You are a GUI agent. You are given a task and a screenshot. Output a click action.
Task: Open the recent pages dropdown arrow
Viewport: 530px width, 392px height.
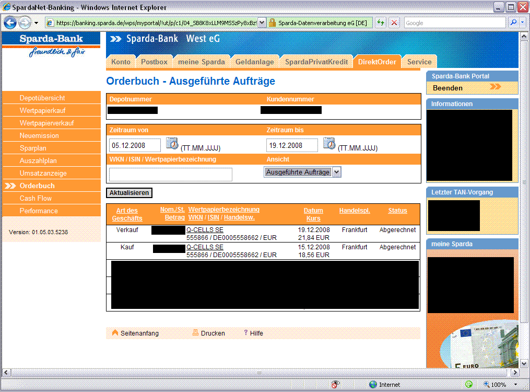pyautogui.click(x=36, y=23)
